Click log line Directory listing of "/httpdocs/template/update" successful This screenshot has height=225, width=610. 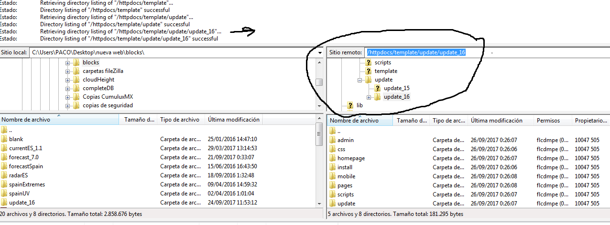(115, 24)
